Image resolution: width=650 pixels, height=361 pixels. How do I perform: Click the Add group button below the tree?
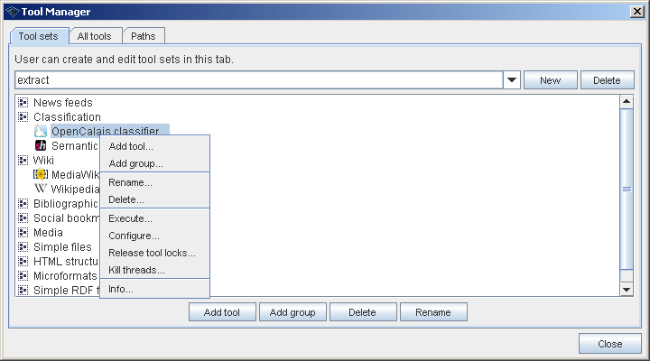[292, 312]
